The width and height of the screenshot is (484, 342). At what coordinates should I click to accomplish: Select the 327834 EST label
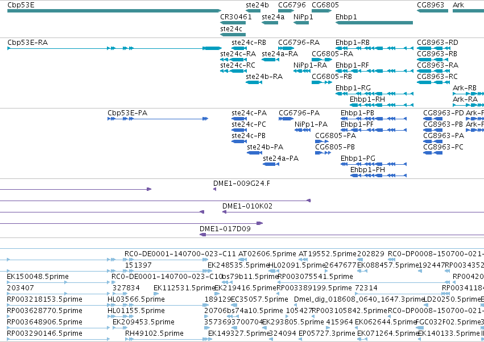126,289
